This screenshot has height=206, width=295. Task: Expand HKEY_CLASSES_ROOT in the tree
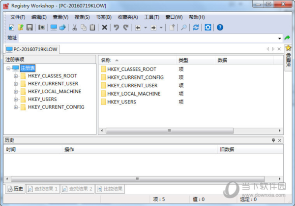point(16,76)
